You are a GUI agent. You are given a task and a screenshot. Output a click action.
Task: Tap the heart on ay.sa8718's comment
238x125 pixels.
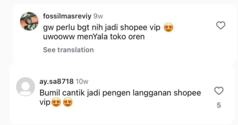[219, 91]
